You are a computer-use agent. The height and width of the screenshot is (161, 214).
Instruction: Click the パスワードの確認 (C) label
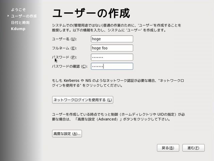[x=70, y=66]
